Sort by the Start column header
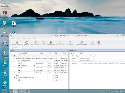Screen dimensions: 125x93 click(57, 53)
